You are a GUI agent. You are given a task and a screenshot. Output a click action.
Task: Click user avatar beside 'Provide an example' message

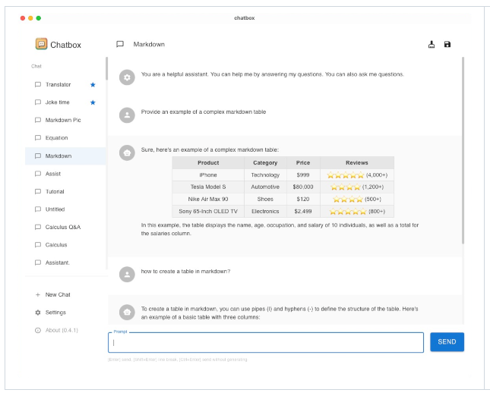coord(127,115)
